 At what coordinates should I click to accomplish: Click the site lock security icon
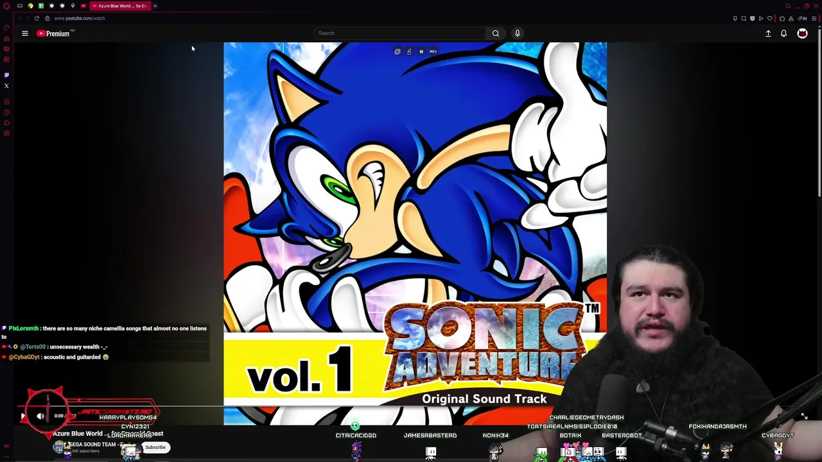[x=47, y=18]
